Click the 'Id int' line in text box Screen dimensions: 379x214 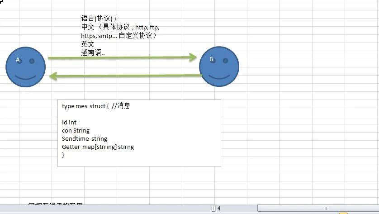(69, 122)
